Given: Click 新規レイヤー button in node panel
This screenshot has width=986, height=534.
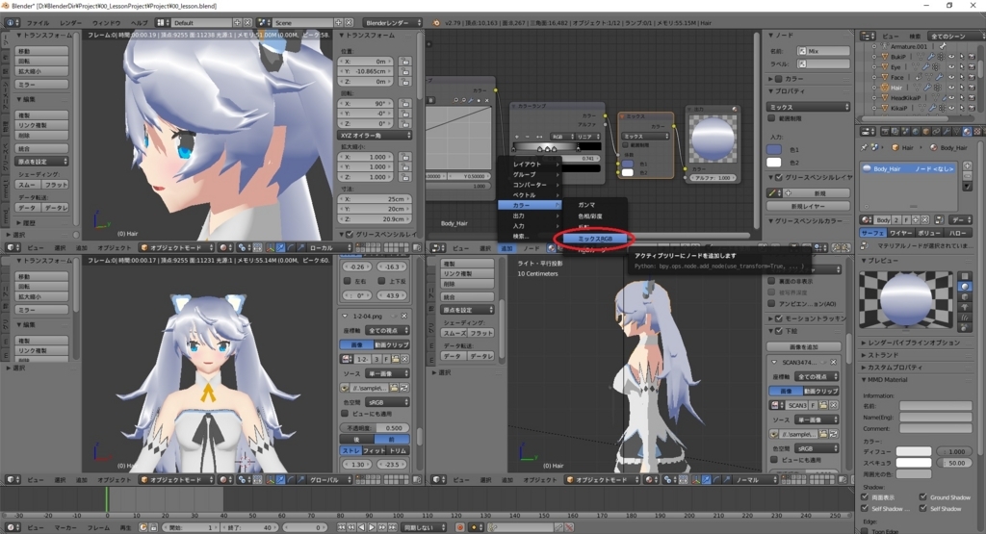Looking at the screenshot, I should pos(808,206).
